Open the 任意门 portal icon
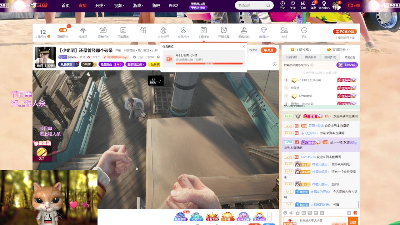400x225 pixels. tap(197, 216)
